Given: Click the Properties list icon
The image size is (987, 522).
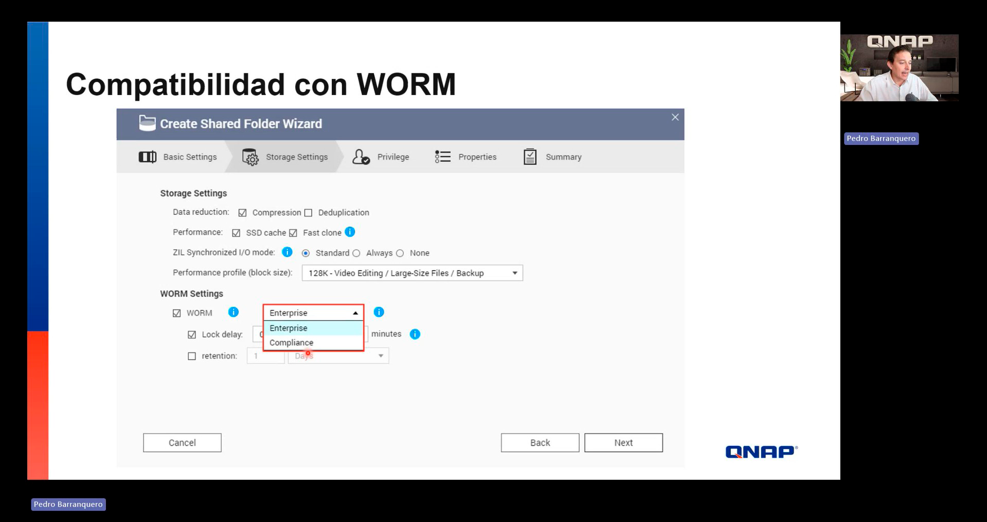Looking at the screenshot, I should pyautogui.click(x=442, y=157).
